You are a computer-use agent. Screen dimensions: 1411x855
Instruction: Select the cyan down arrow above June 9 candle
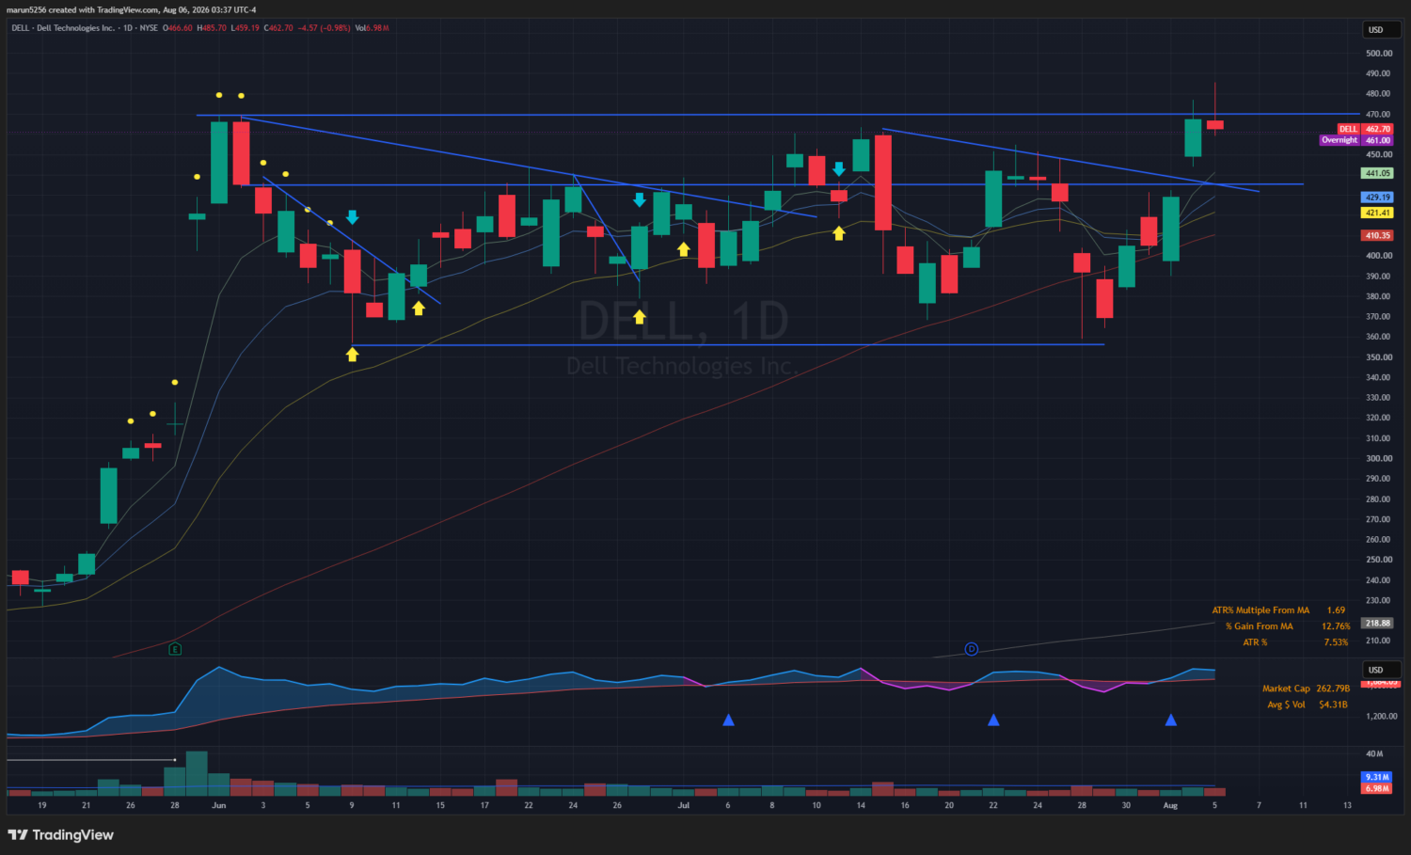[x=353, y=217]
